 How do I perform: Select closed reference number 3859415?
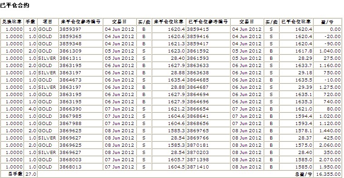198,29
